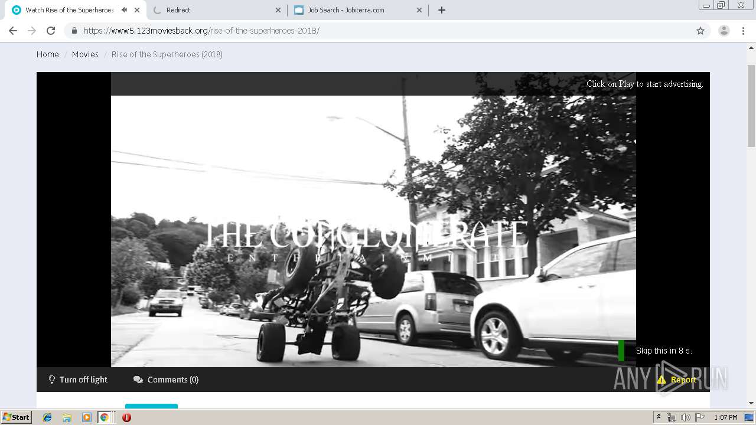
Task: Go to Home breadcrumb link
Action: [48, 54]
